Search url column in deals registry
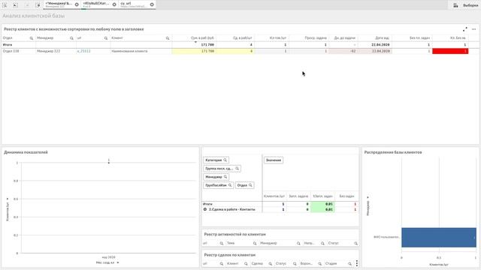The image size is (481, 270). [x=222, y=263]
